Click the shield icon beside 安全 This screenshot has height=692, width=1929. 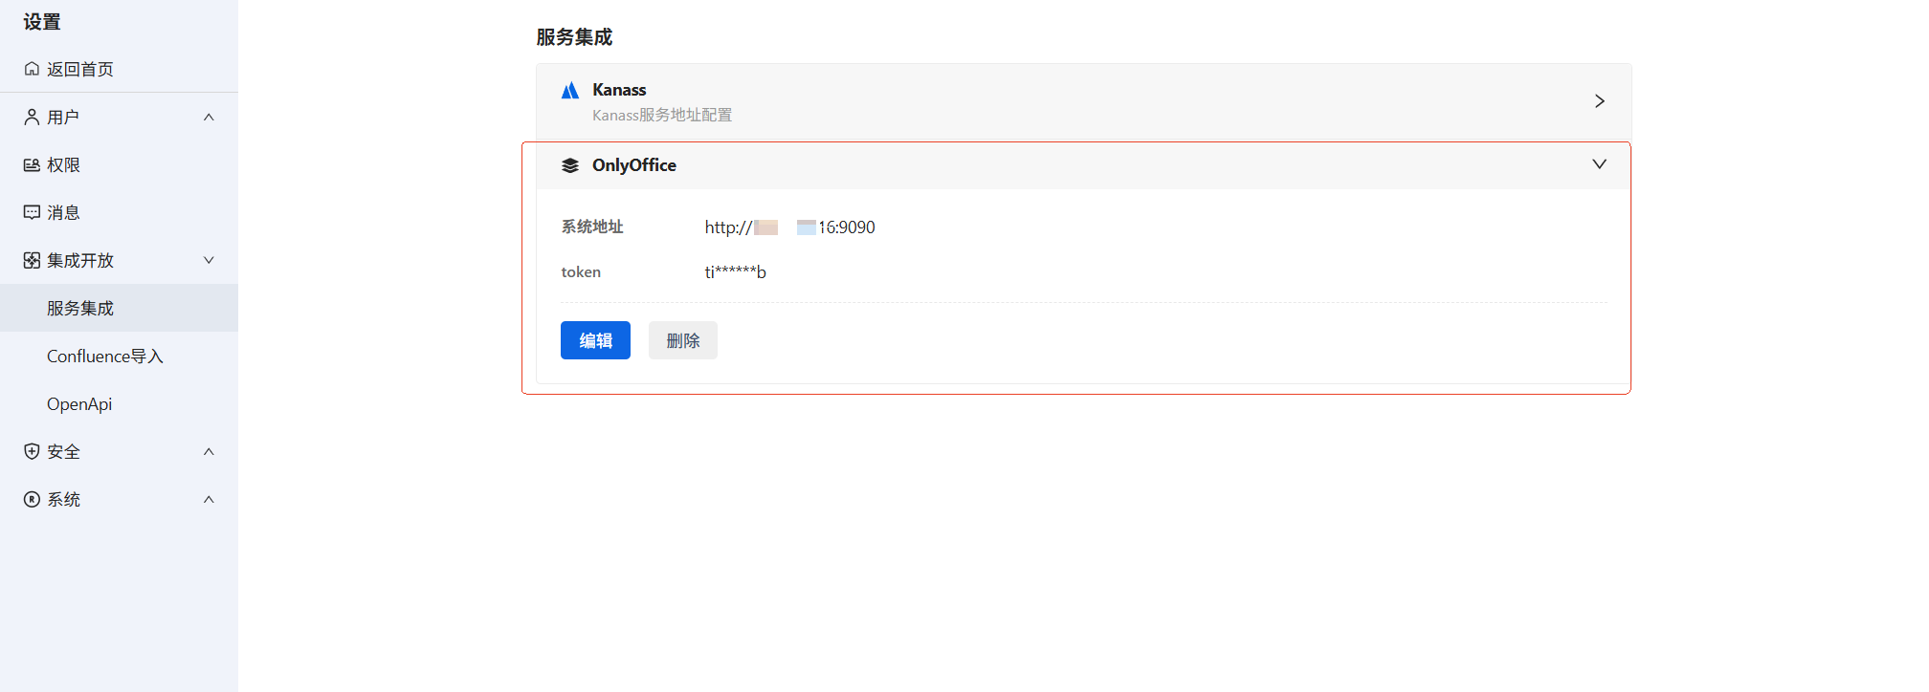(32, 451)
